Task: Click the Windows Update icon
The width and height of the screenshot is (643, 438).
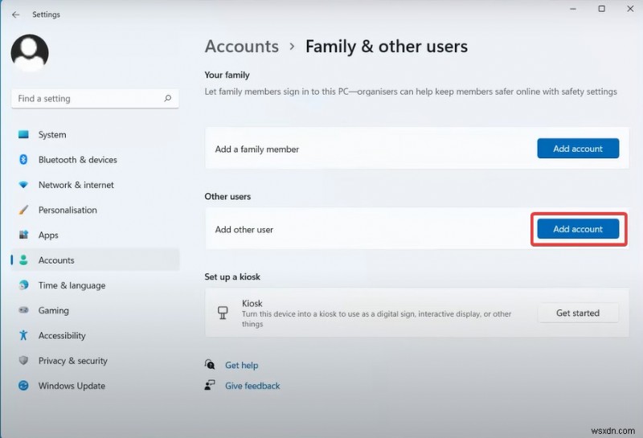Action: point(23,387)
